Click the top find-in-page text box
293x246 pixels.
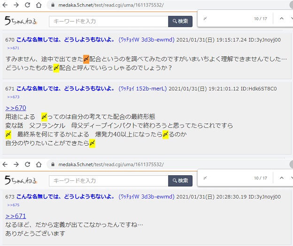(x=226, y=18)
